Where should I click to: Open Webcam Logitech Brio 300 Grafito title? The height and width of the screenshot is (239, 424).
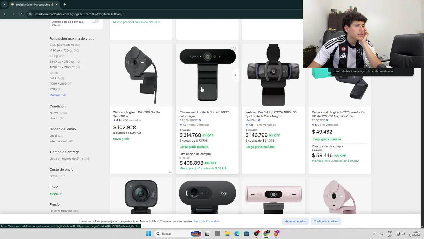coord(136,114)
